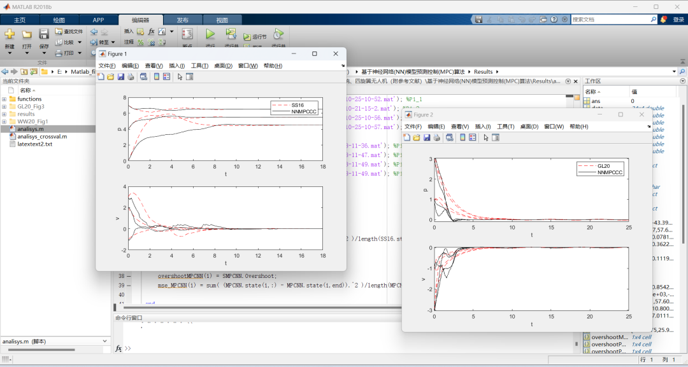The height and width of the screenshot is (367, 688).
Task: Open a file via the 打开 folder icon
Action: [27, 34]
